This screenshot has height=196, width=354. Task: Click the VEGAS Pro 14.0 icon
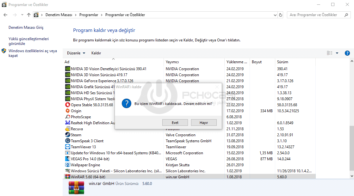[x=67, y=159]
